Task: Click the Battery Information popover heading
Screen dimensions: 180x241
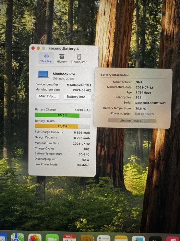Action: [x=115, y=75]
